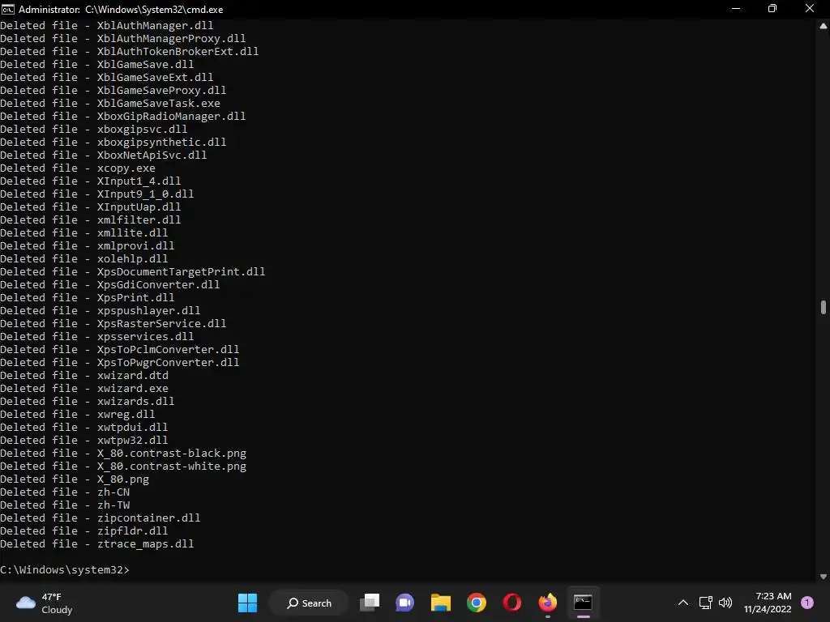Click the line 'Deleted file - X_80.png'

(75, 479)
